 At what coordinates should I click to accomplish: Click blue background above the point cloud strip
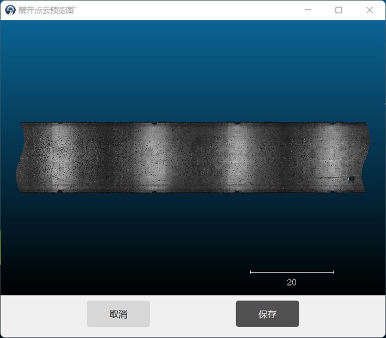tap(192, 70)
